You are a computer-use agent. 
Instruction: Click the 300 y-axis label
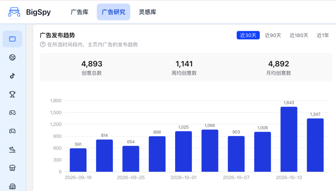(x=58, y=160)
